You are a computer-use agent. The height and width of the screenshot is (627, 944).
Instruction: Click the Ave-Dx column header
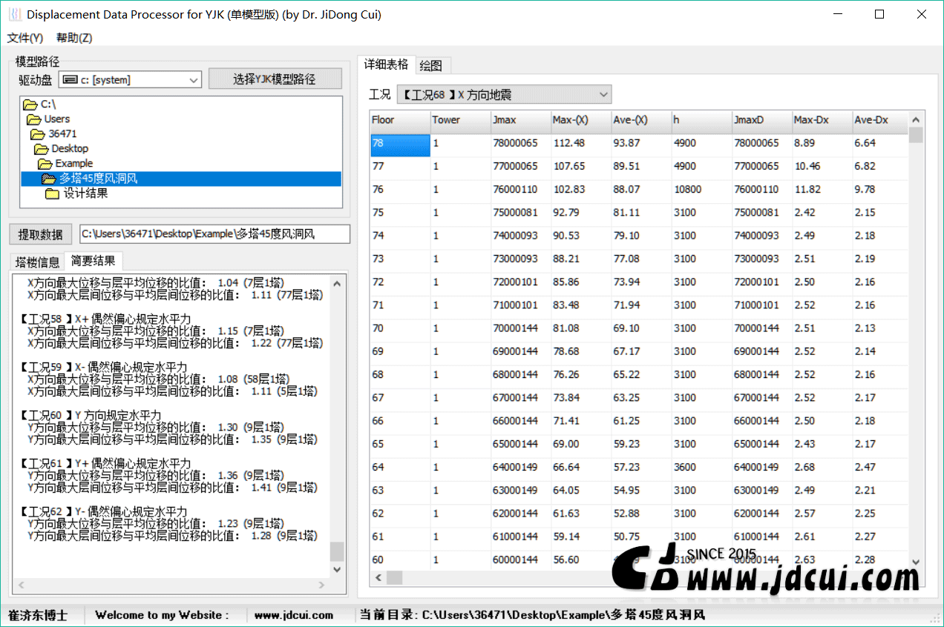879,120
